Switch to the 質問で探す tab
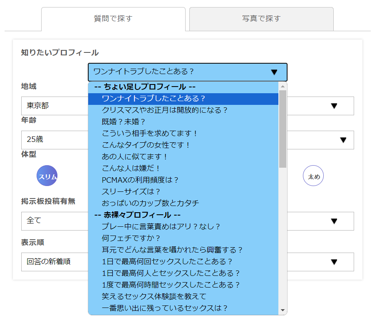This screenshot has width=372, height=325. pyautogui.click(x=113, y=19)
